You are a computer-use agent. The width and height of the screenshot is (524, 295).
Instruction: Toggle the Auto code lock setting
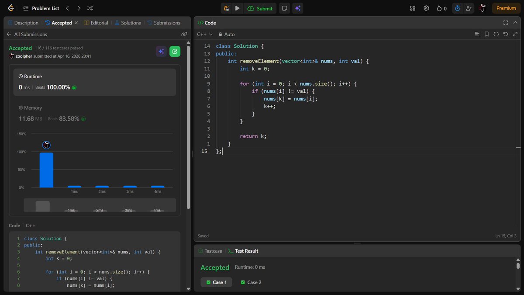[x=227, y=34]
